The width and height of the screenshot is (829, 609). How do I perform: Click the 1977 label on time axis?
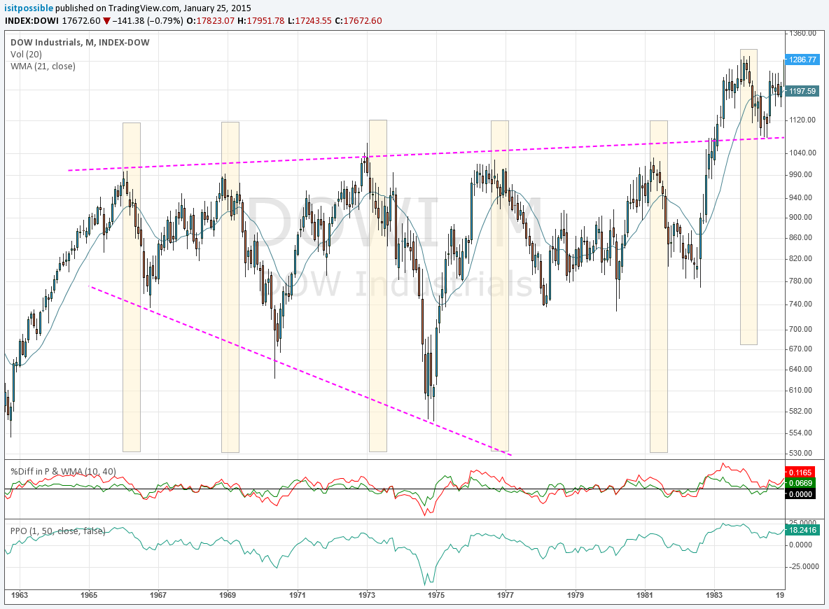(506, 595)
